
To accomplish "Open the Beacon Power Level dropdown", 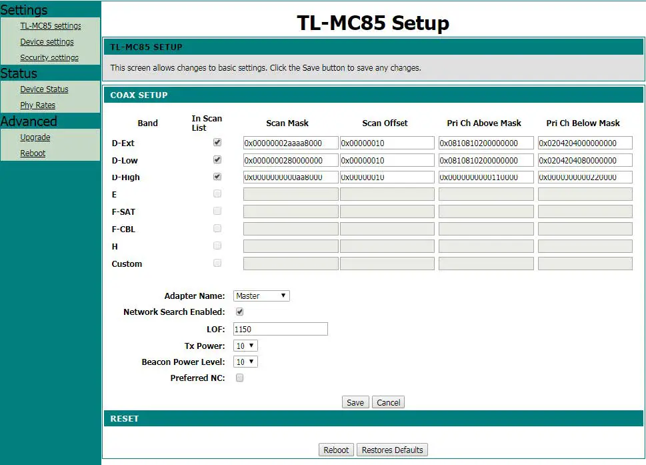I will point(245,361).
